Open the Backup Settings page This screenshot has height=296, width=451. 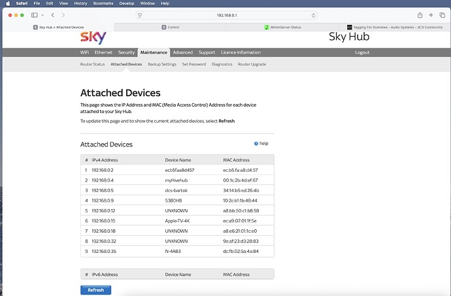[x=162, y=64]
